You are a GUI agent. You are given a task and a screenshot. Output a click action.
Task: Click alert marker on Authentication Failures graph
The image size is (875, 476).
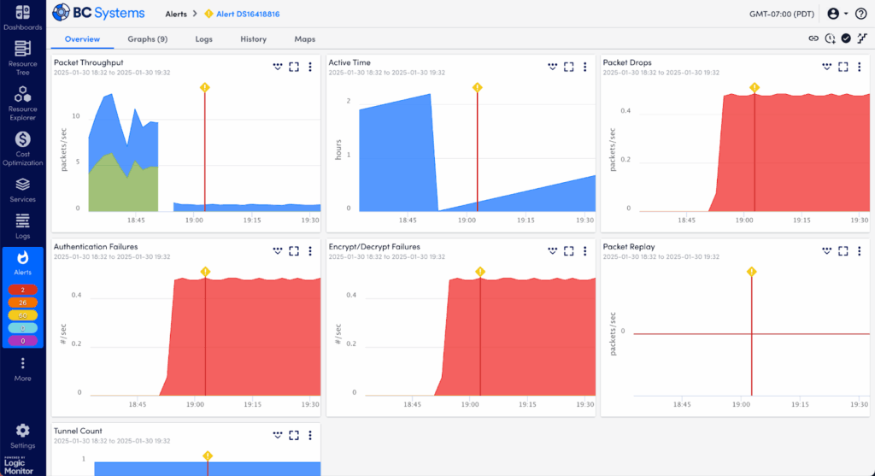(205, 271)
